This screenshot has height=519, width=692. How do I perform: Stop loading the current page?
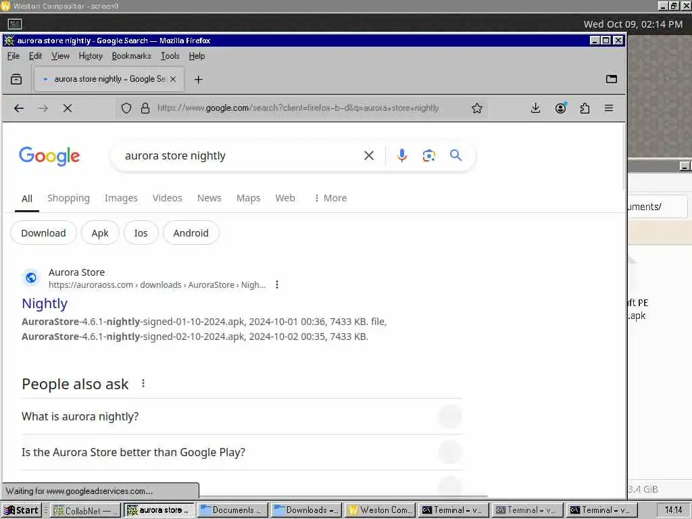coord(67,108)
